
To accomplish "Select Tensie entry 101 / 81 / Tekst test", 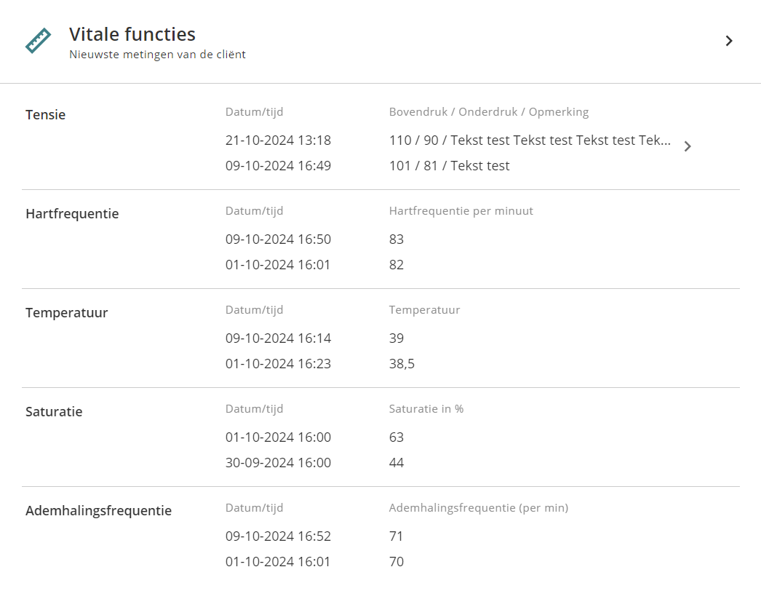I will click(x=449, y=166).
